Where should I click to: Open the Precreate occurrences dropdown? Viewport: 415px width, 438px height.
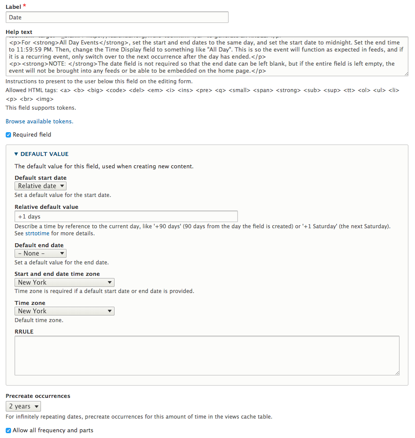(x=23, y=406)
